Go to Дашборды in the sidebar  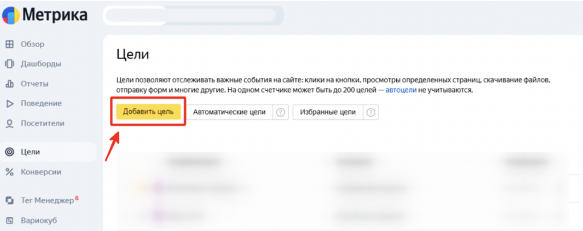click(41, 64)
